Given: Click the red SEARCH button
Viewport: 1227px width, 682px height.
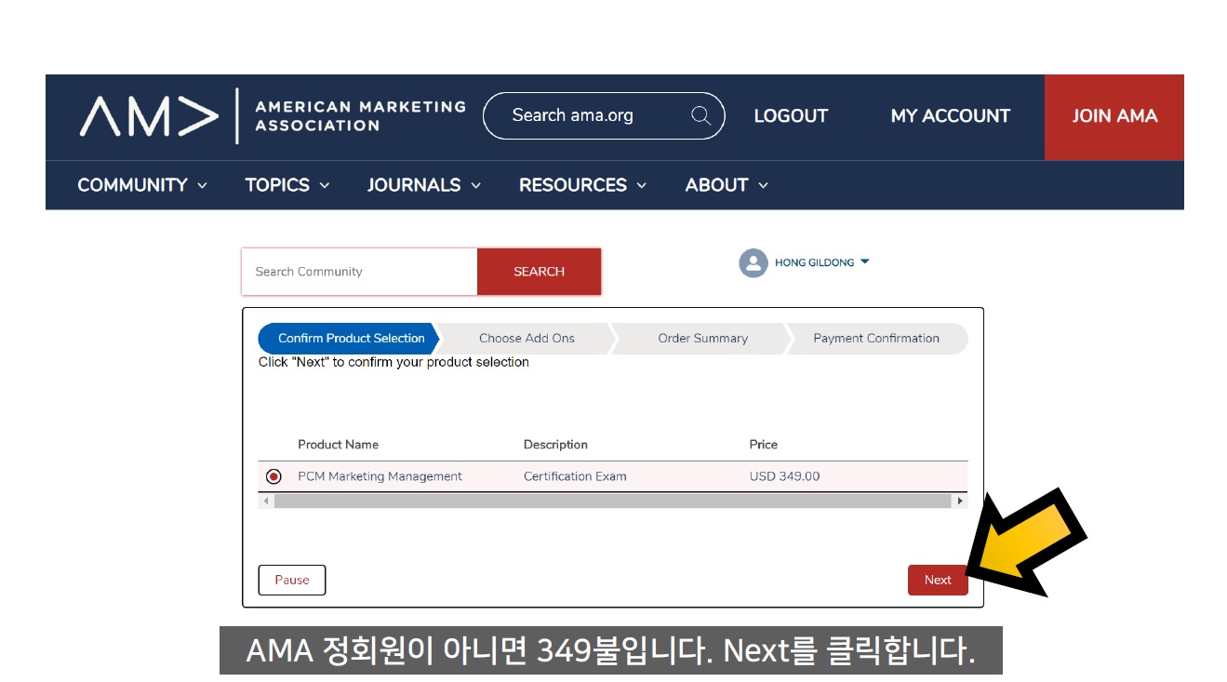Looking at the screenshot, I should click(540, 272).
